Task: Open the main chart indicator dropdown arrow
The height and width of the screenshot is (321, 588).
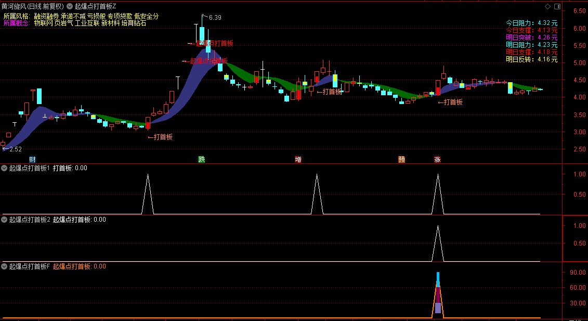Action: tap(70, 7)
